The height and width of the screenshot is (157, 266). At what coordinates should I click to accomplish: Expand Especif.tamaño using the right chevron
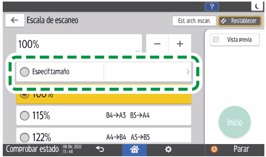[188, 72]
